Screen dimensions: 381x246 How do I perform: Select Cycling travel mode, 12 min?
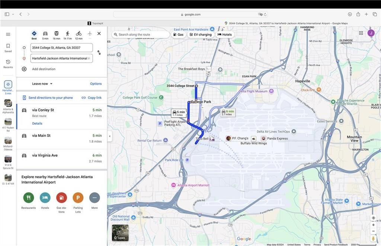pyautogui.click(x=79, y=35)
